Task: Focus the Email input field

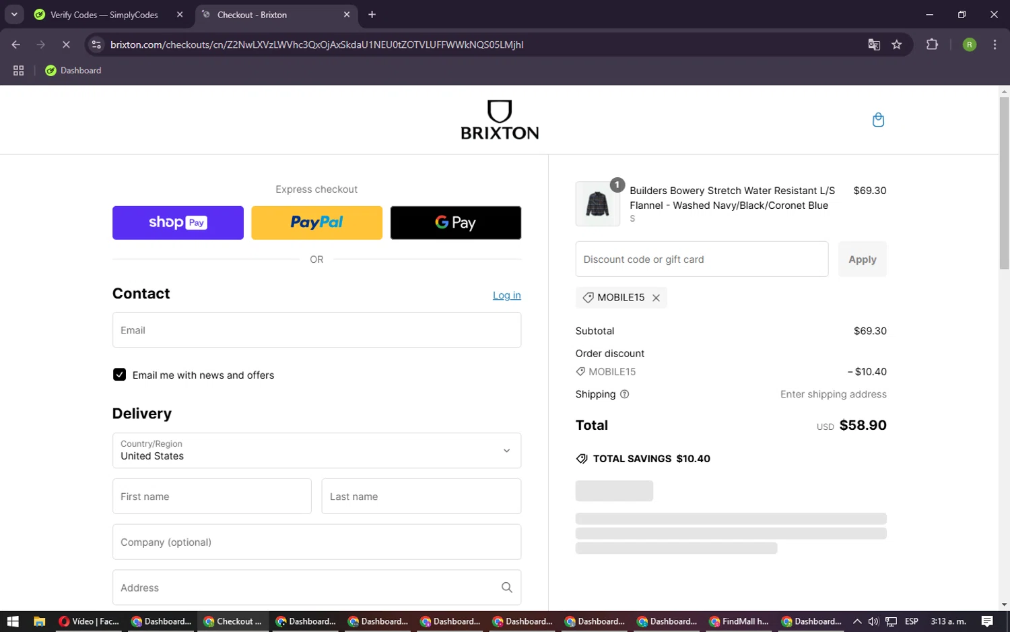Action: pos(316,330)
